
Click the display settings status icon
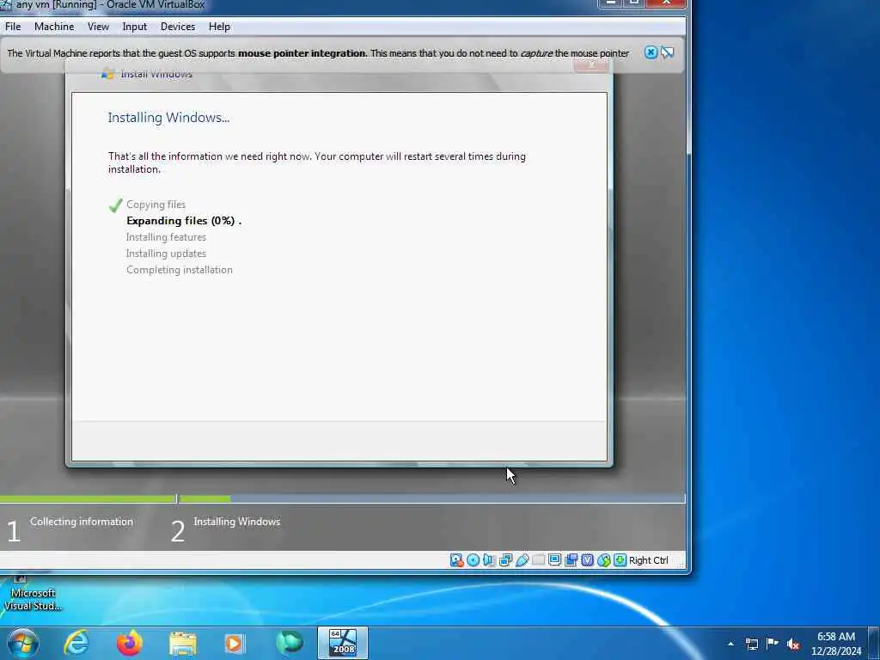(554, 560)
